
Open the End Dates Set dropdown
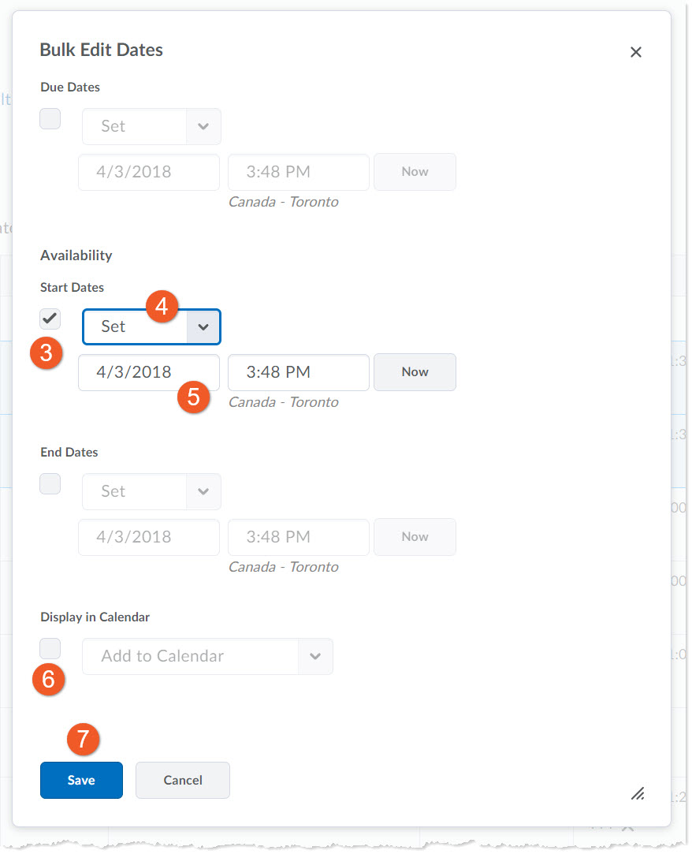tap(151, 491)
